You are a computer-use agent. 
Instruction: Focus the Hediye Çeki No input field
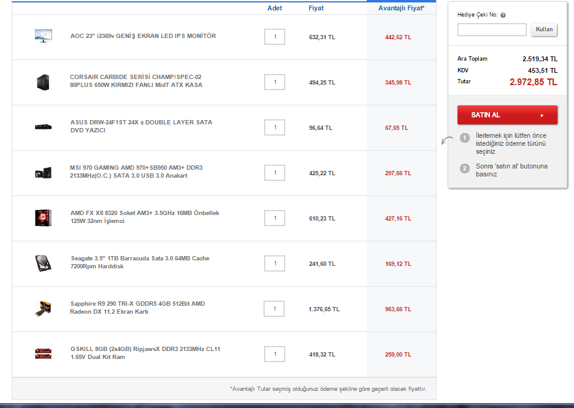pos(492,29)
